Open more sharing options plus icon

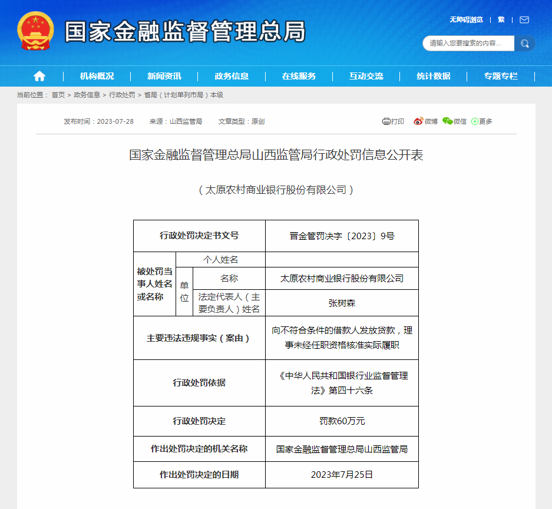475,121
